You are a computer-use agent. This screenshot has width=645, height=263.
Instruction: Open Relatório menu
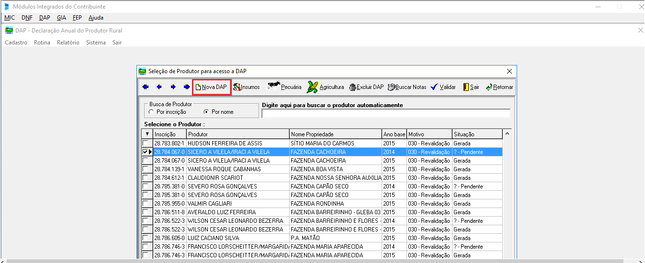coord(68,43)
